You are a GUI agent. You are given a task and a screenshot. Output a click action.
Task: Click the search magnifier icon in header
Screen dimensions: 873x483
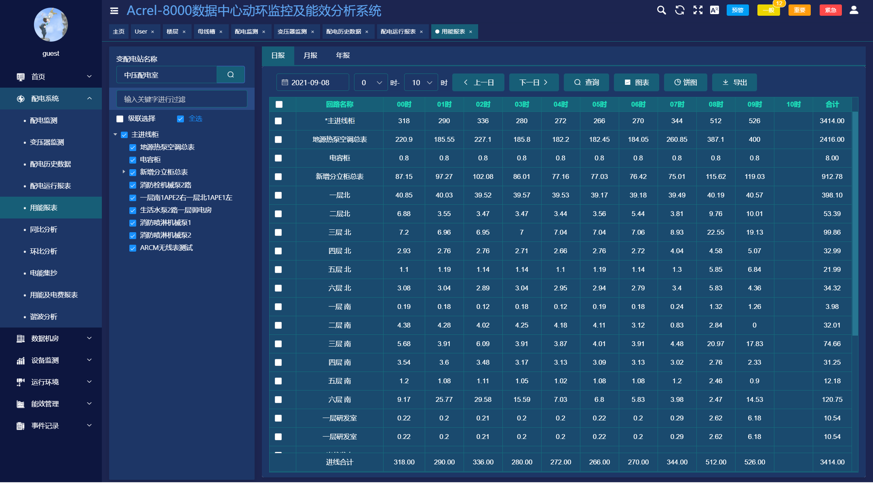pos(661,10)
